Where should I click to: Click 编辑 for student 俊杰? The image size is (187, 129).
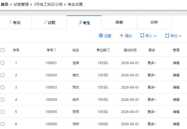click(176, 99)
